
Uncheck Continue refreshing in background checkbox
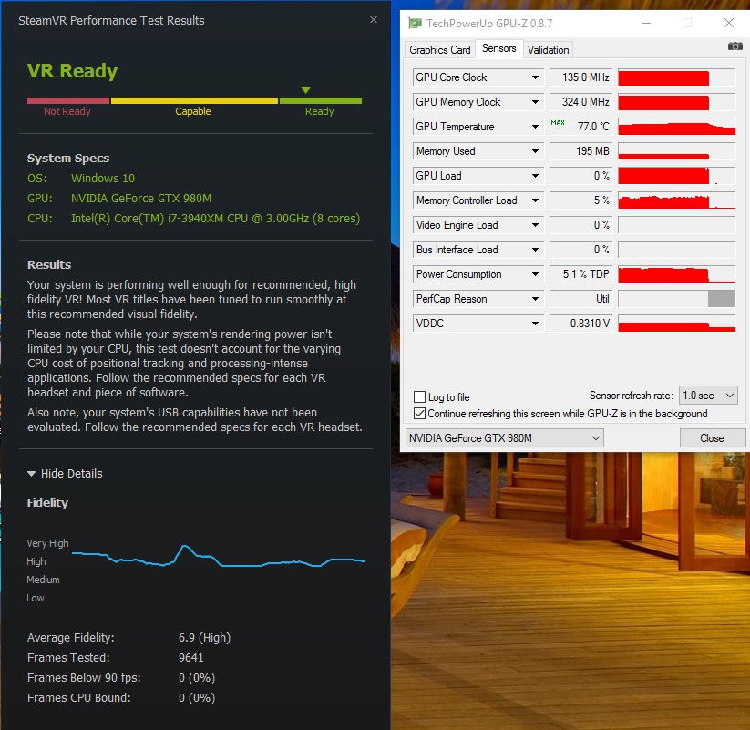419,414
